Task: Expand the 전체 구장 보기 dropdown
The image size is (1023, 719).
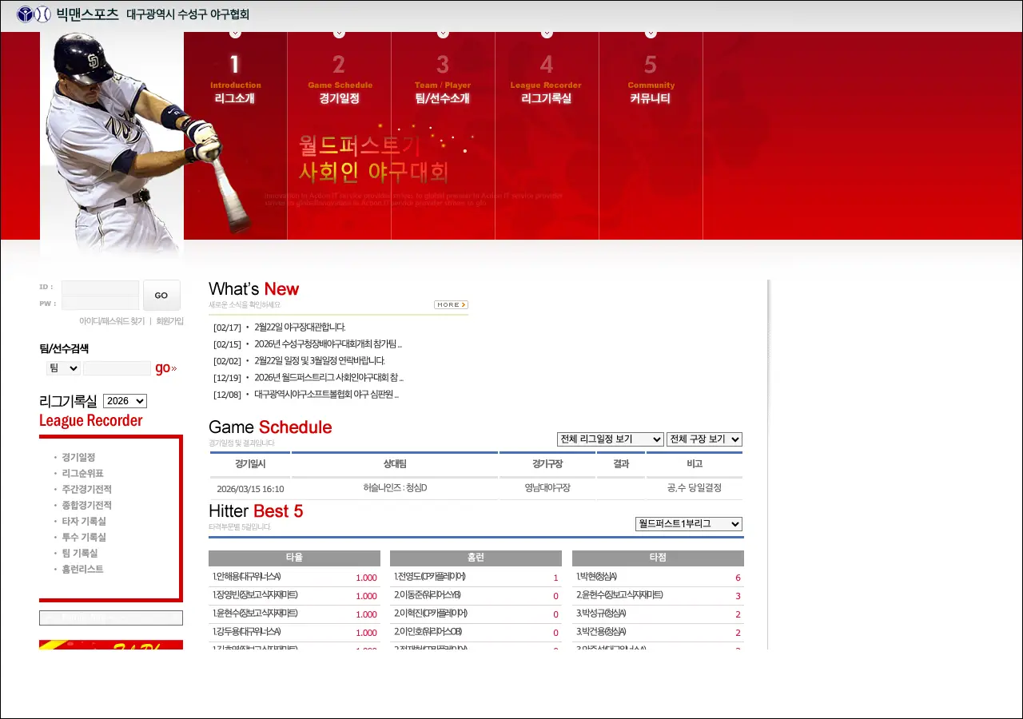Action: tap(704, 439)
